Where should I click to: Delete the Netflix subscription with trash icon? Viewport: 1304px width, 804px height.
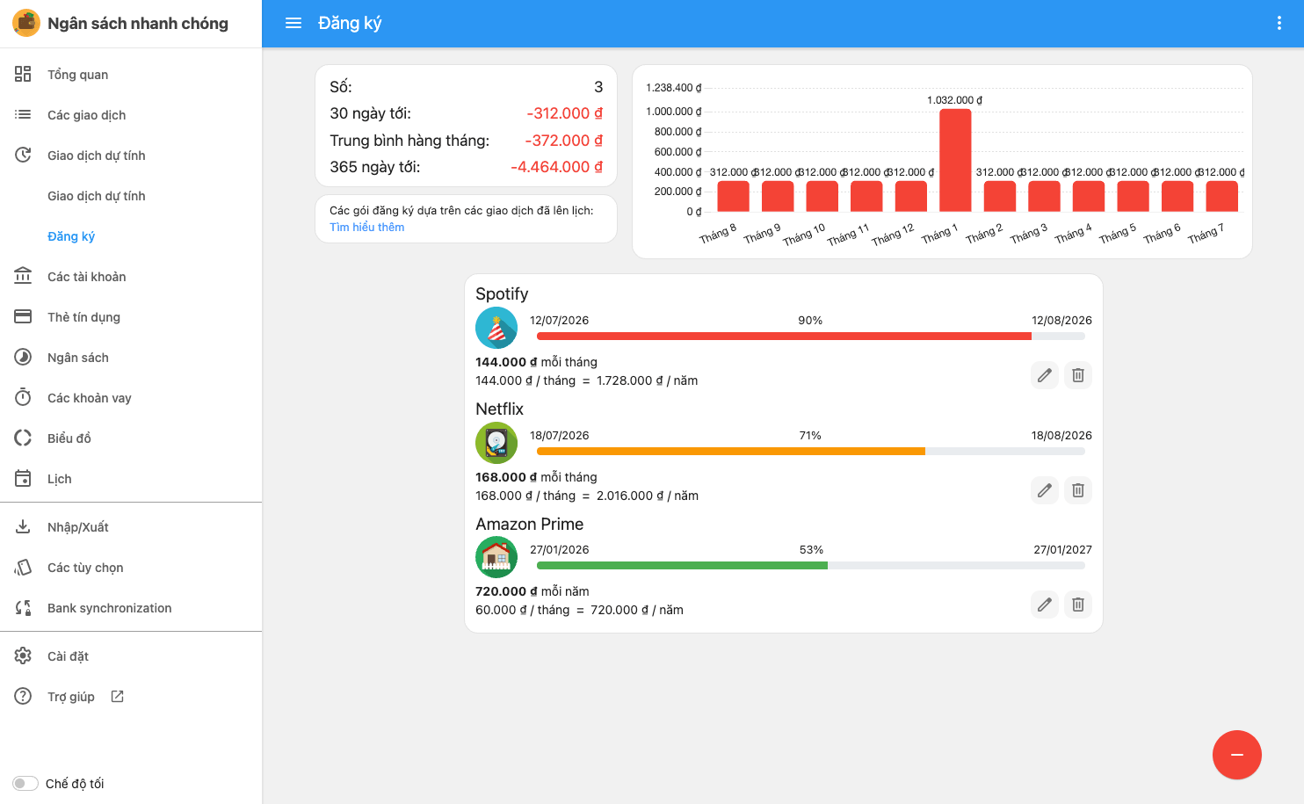tap(1078, 490)
